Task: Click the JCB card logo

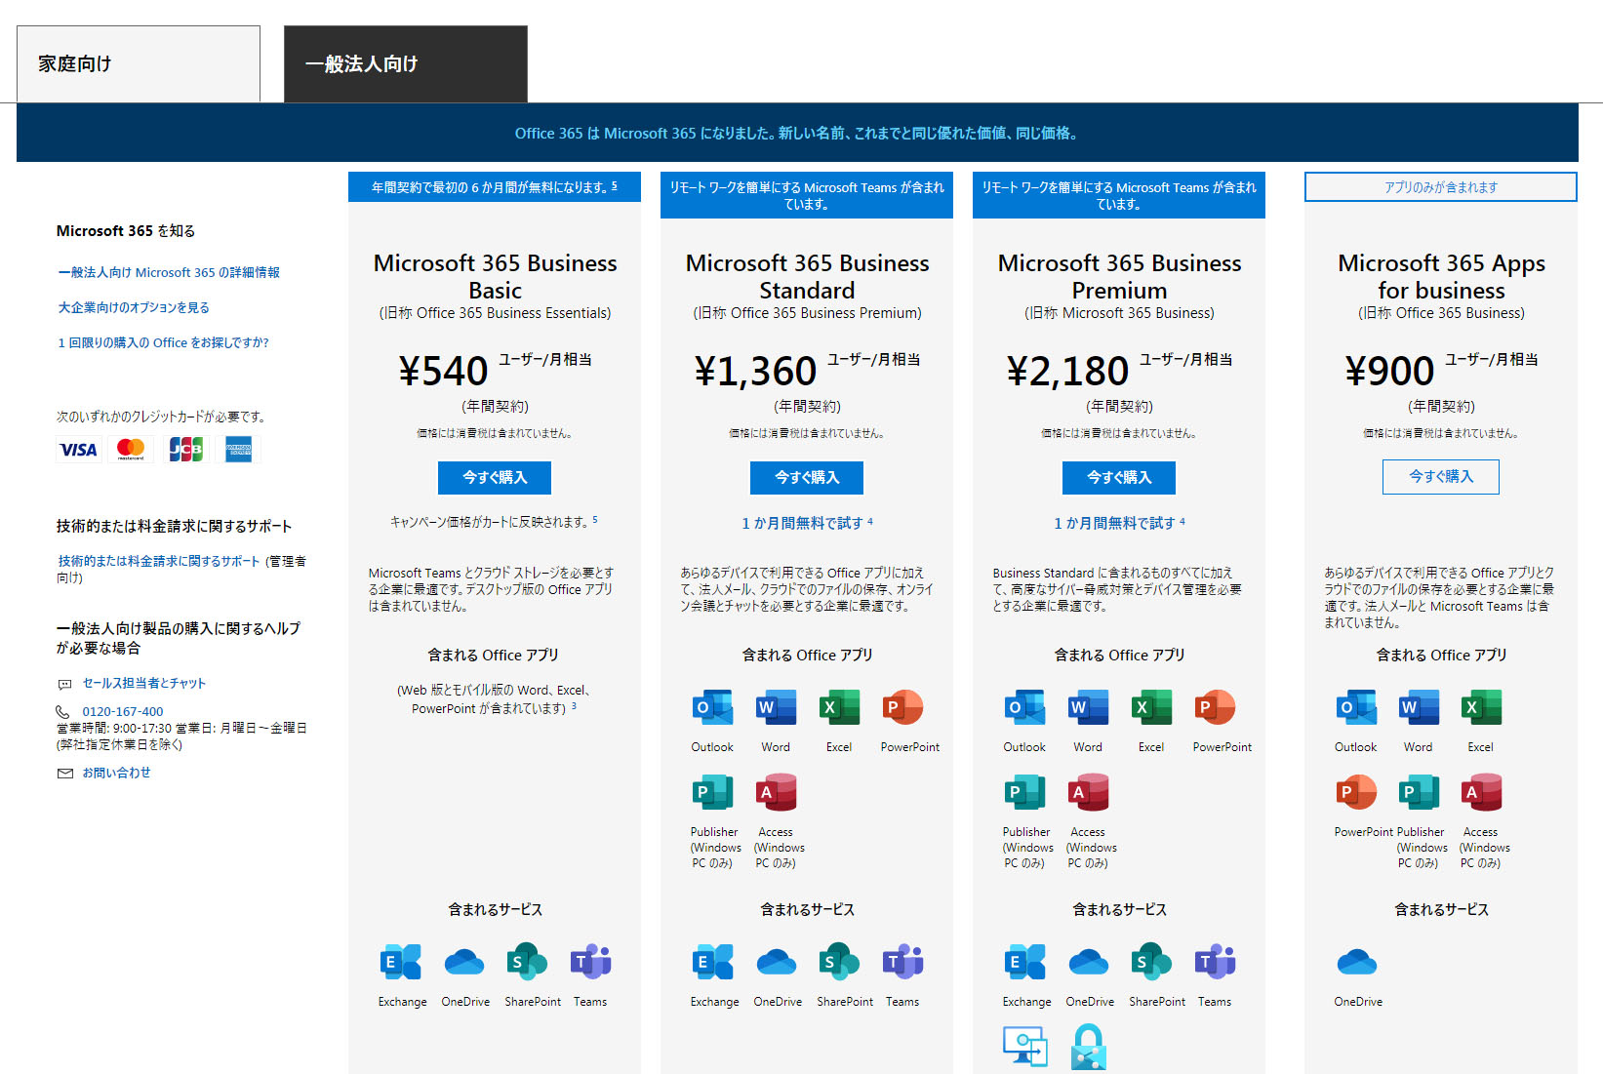Action: [x=185, y=450]
